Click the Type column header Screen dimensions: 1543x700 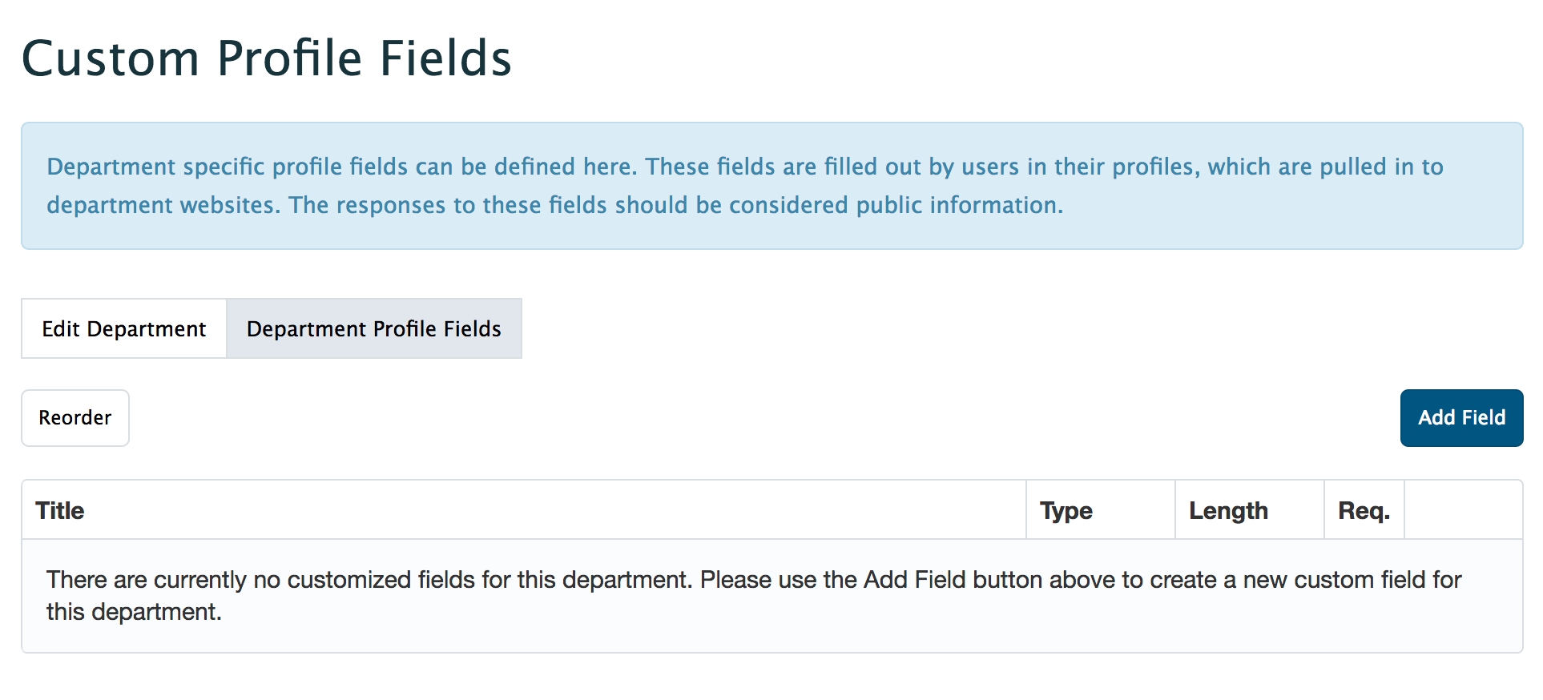1066,511
